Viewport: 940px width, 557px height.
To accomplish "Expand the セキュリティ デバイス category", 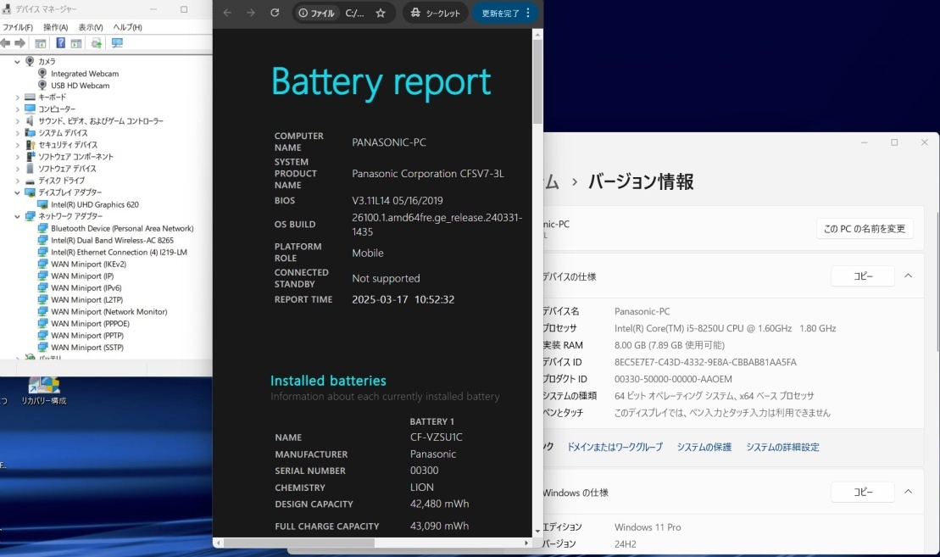I will point(18,145).
